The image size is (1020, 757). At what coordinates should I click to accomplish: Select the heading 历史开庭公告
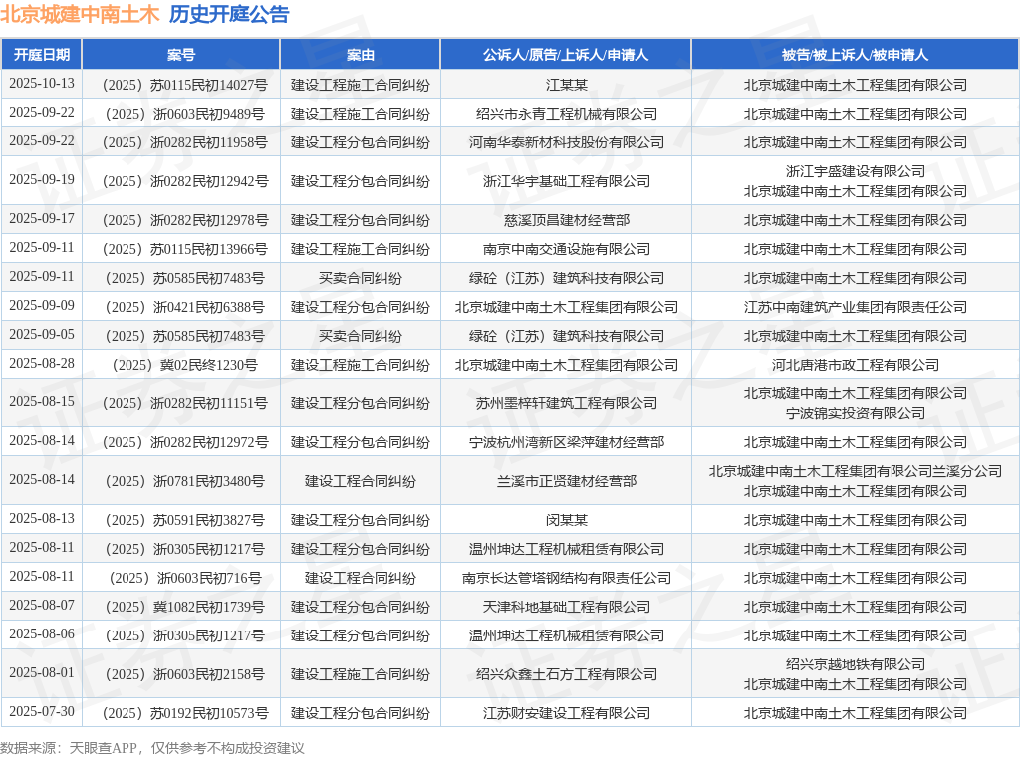(229, 14)
